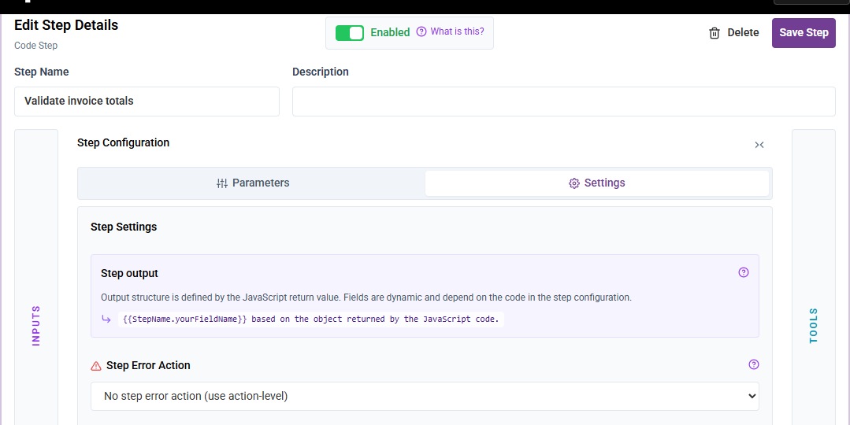Viewport: 850px width, 425px height.
Task: Click the 'Step output' heading
Action: tap(129, 273)
